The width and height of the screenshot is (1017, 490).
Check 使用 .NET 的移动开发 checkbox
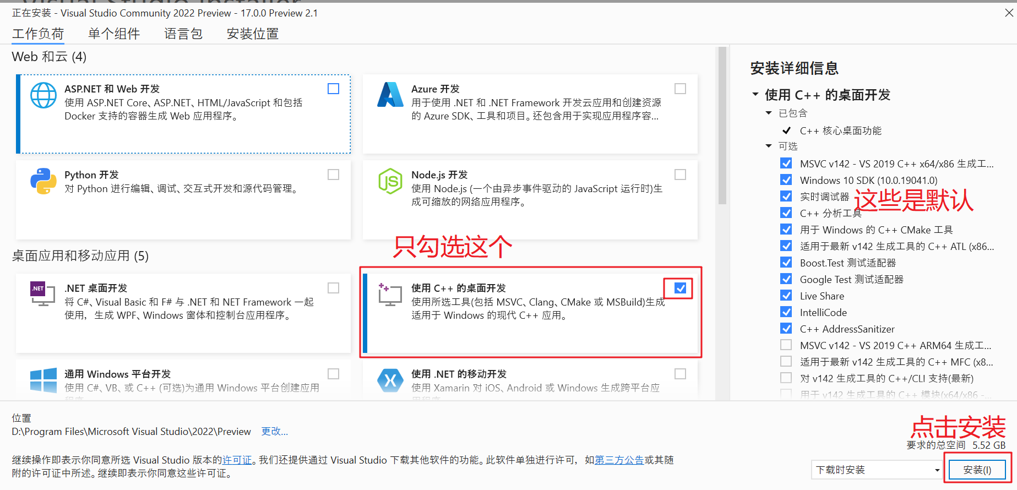680,374
